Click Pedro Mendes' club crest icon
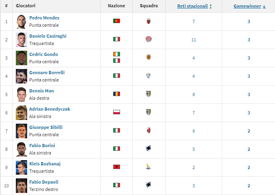This screenshot has height=195, width=275. 149,21
